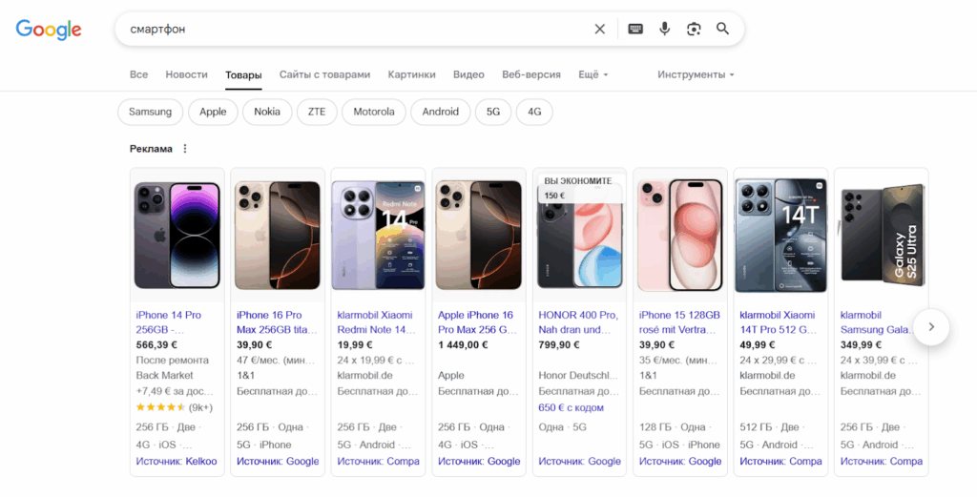
Task: Click the 799,90 € price
Action: click(x=559, y=345)
